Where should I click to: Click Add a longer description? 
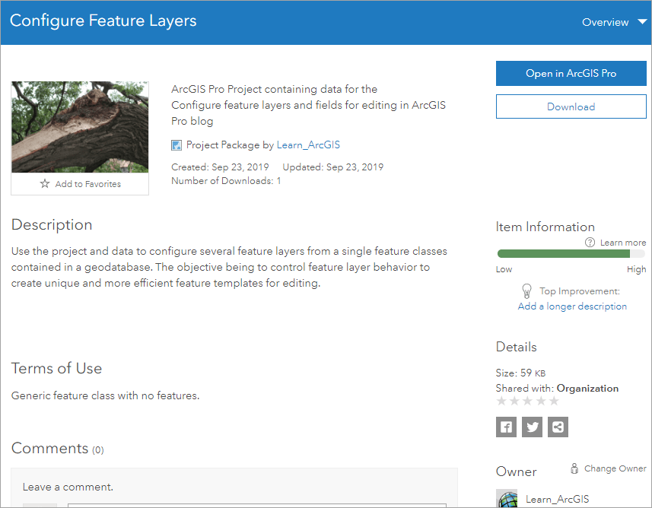click(x=571, y=306)
